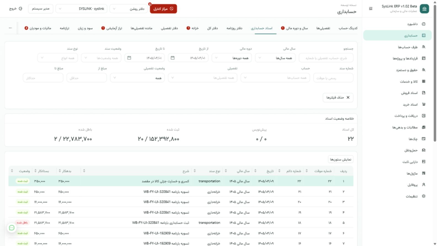Click the تنظیمات gear icon
This screenshot has height=246, width=437.
[x=424, y=196]
